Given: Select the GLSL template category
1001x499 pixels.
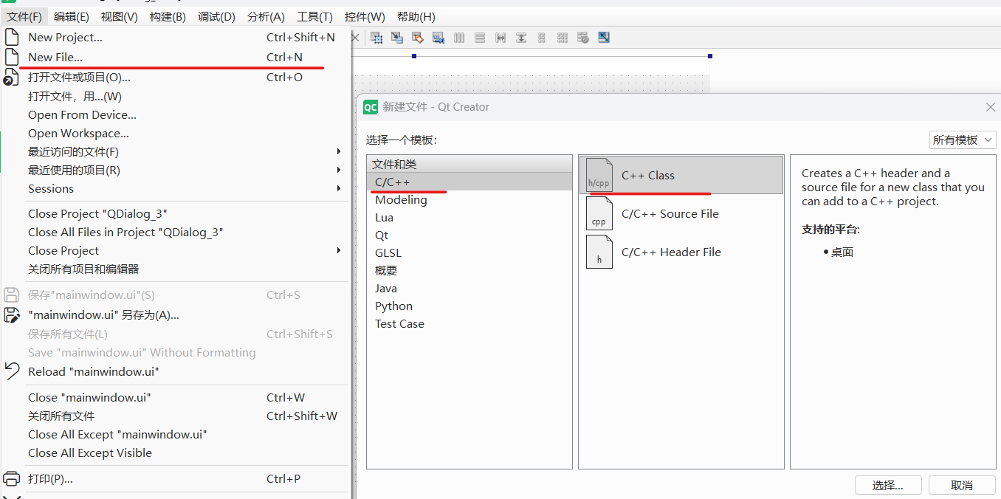Looking at the screenshot, I should coord(469,252).
